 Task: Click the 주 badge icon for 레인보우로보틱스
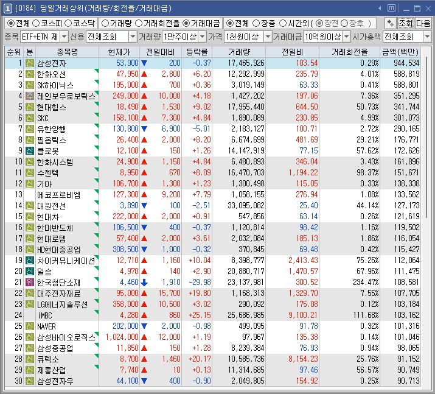pos(30,96)
